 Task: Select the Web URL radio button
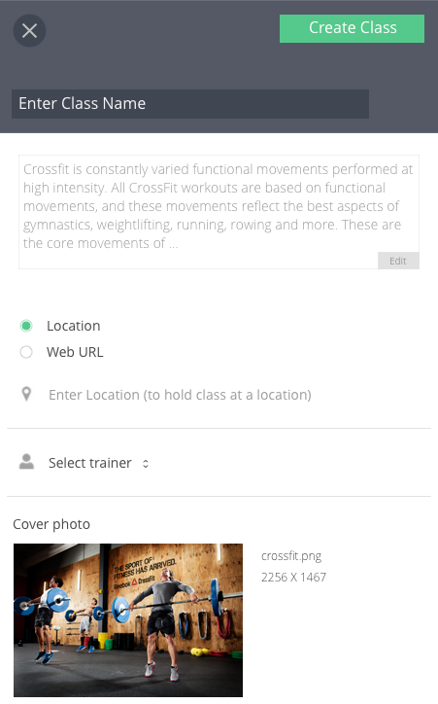click(26, 352)
